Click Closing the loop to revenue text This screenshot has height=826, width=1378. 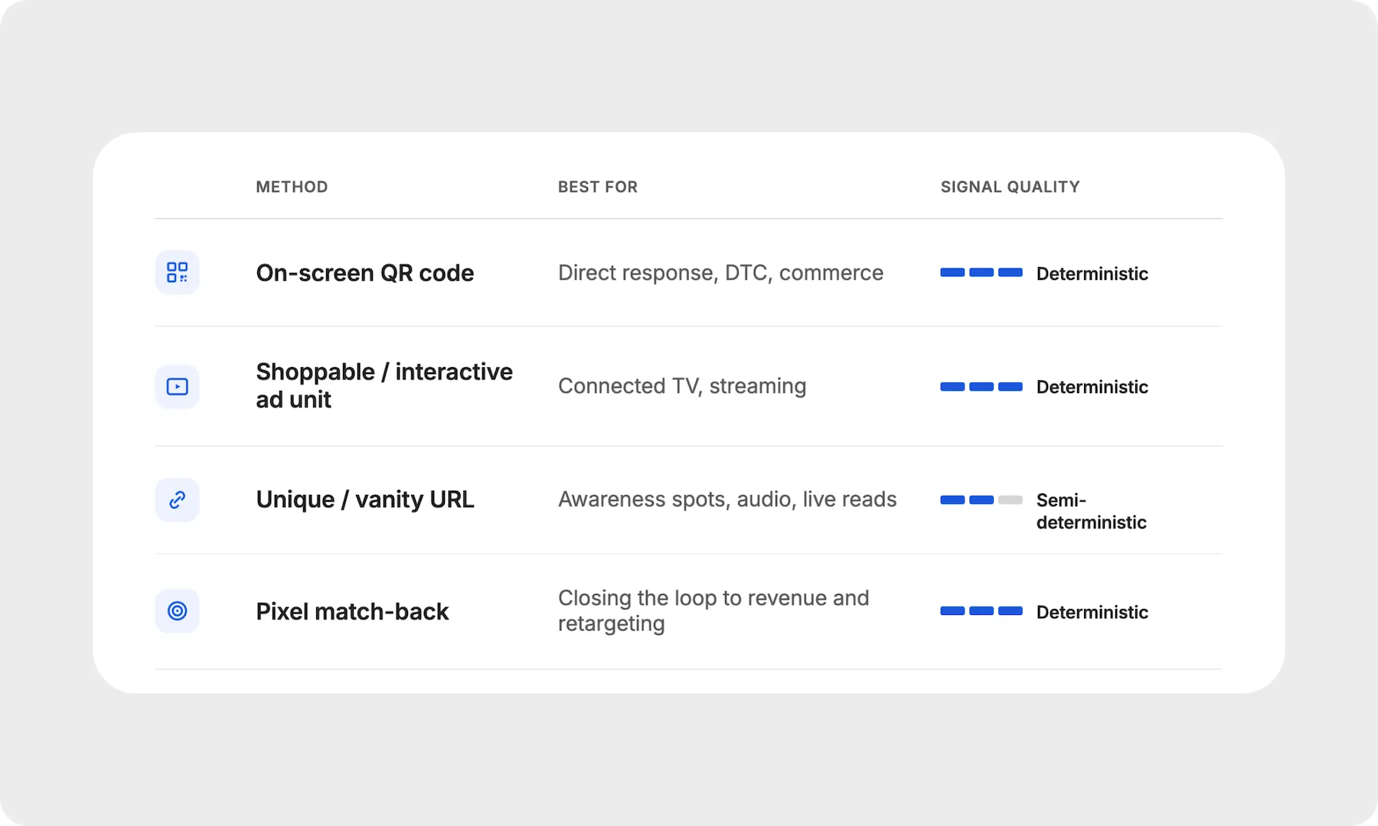click(x=713, y=610)
